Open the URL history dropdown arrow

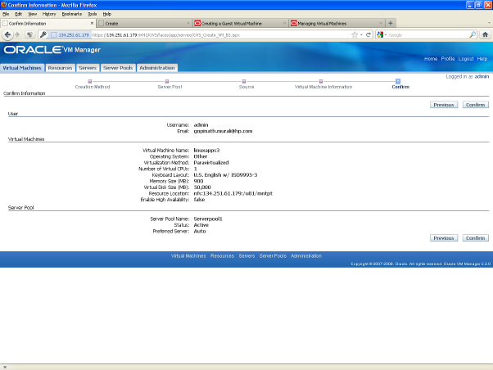361,35
